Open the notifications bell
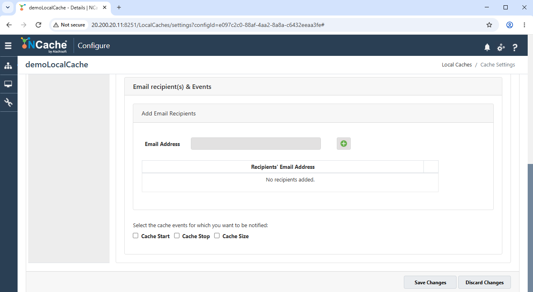 point(487,47)
